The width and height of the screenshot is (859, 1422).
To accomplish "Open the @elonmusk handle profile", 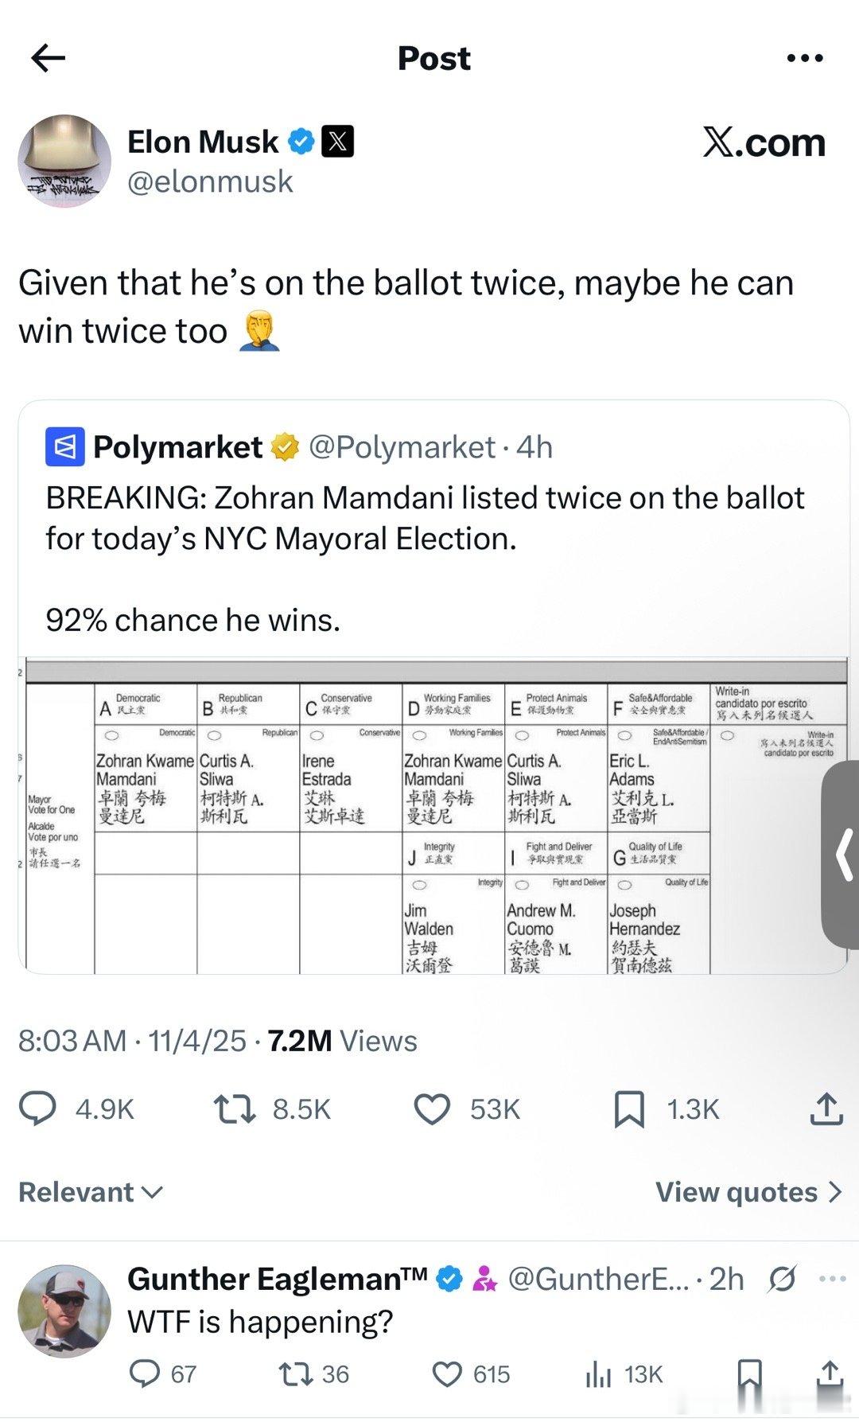I will (x=211, y=182).
